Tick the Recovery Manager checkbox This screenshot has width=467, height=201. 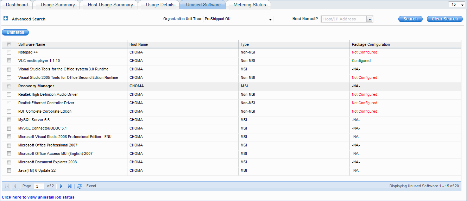click(9, 86)
